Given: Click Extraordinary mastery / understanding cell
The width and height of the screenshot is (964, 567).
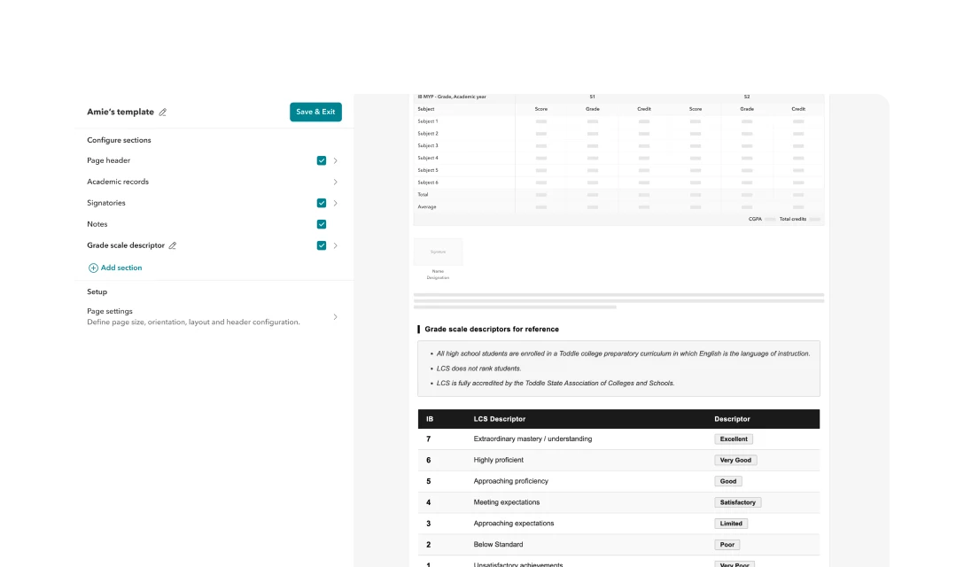Looking at the screenshot, I should [533, 439].
